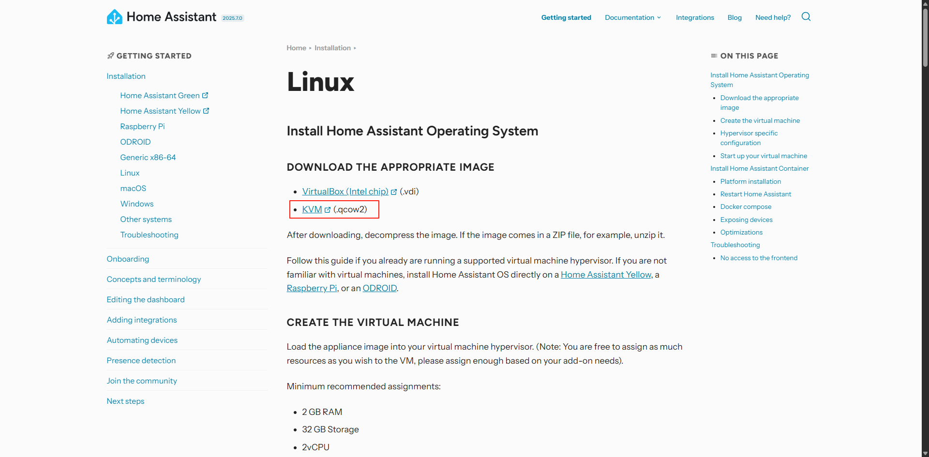
Task: Open the KVM download link
Action: coord(312,209)
